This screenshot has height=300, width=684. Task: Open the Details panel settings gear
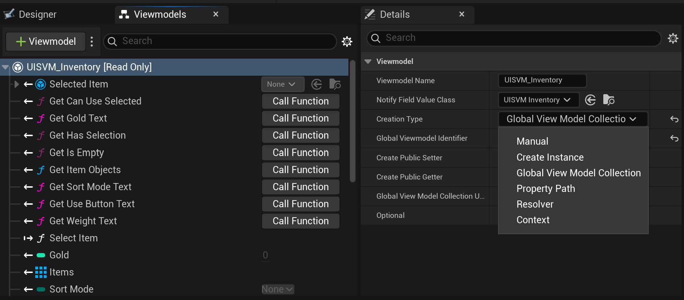[x=673, y=38]
